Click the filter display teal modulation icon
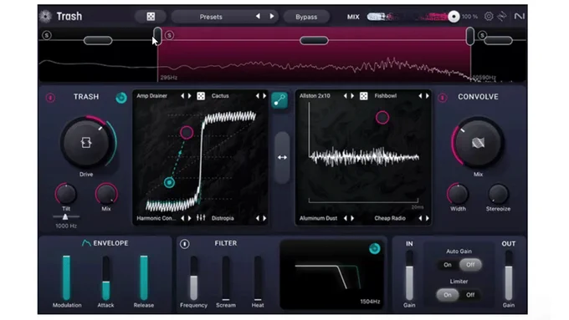Image resolution: width=569 pixels, height=320 pixels. coord(375,249)
